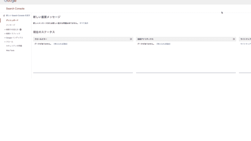Open the クロールエラー double-chevron icon

tap(131, 39)
